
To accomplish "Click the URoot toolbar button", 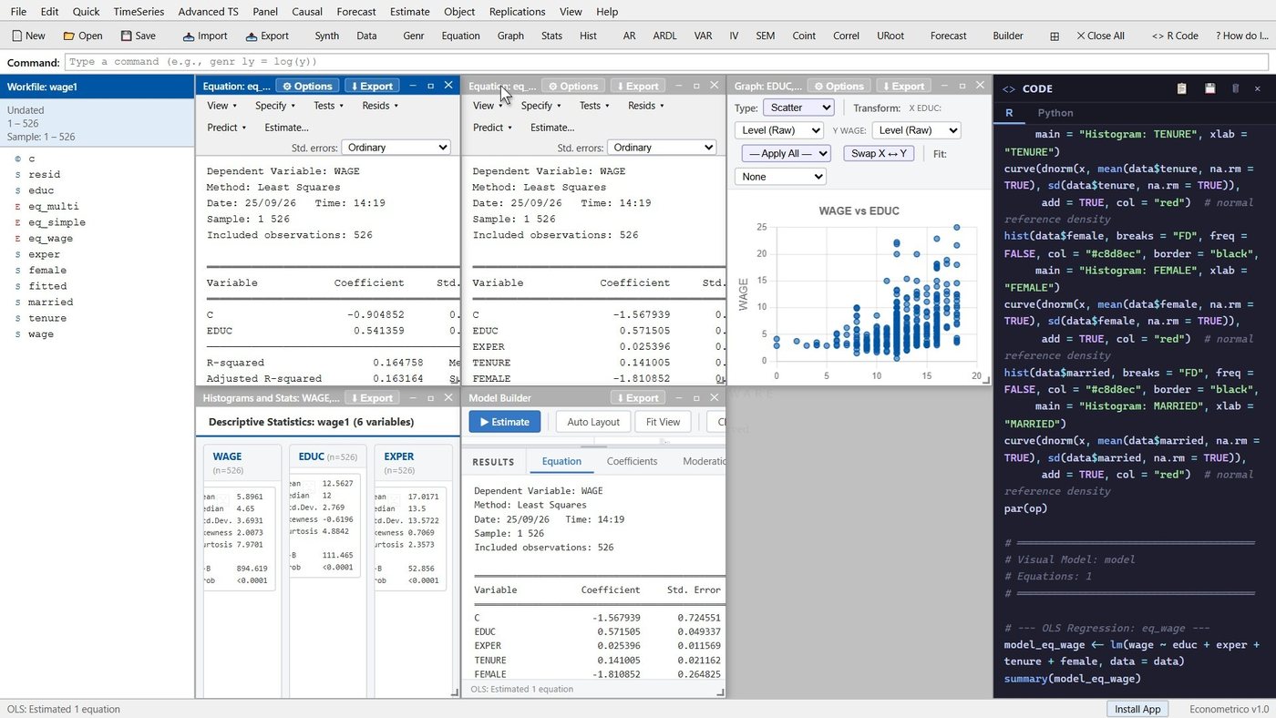I will tap(890, 36).
